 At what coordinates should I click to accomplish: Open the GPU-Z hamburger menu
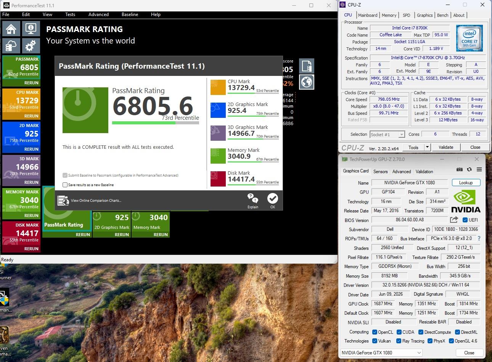[479, 169]
